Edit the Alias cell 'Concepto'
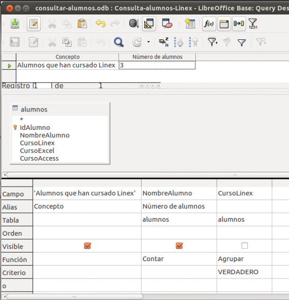The image size is (289, 300). (x=87, y=206)
